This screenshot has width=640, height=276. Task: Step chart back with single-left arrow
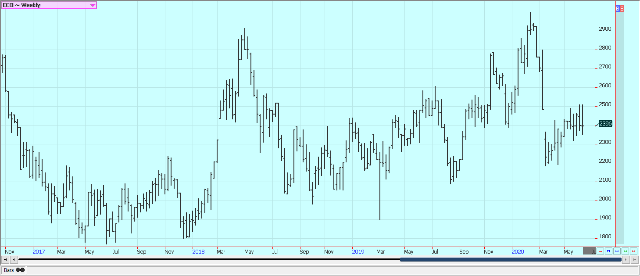click(x=14, y=260)
